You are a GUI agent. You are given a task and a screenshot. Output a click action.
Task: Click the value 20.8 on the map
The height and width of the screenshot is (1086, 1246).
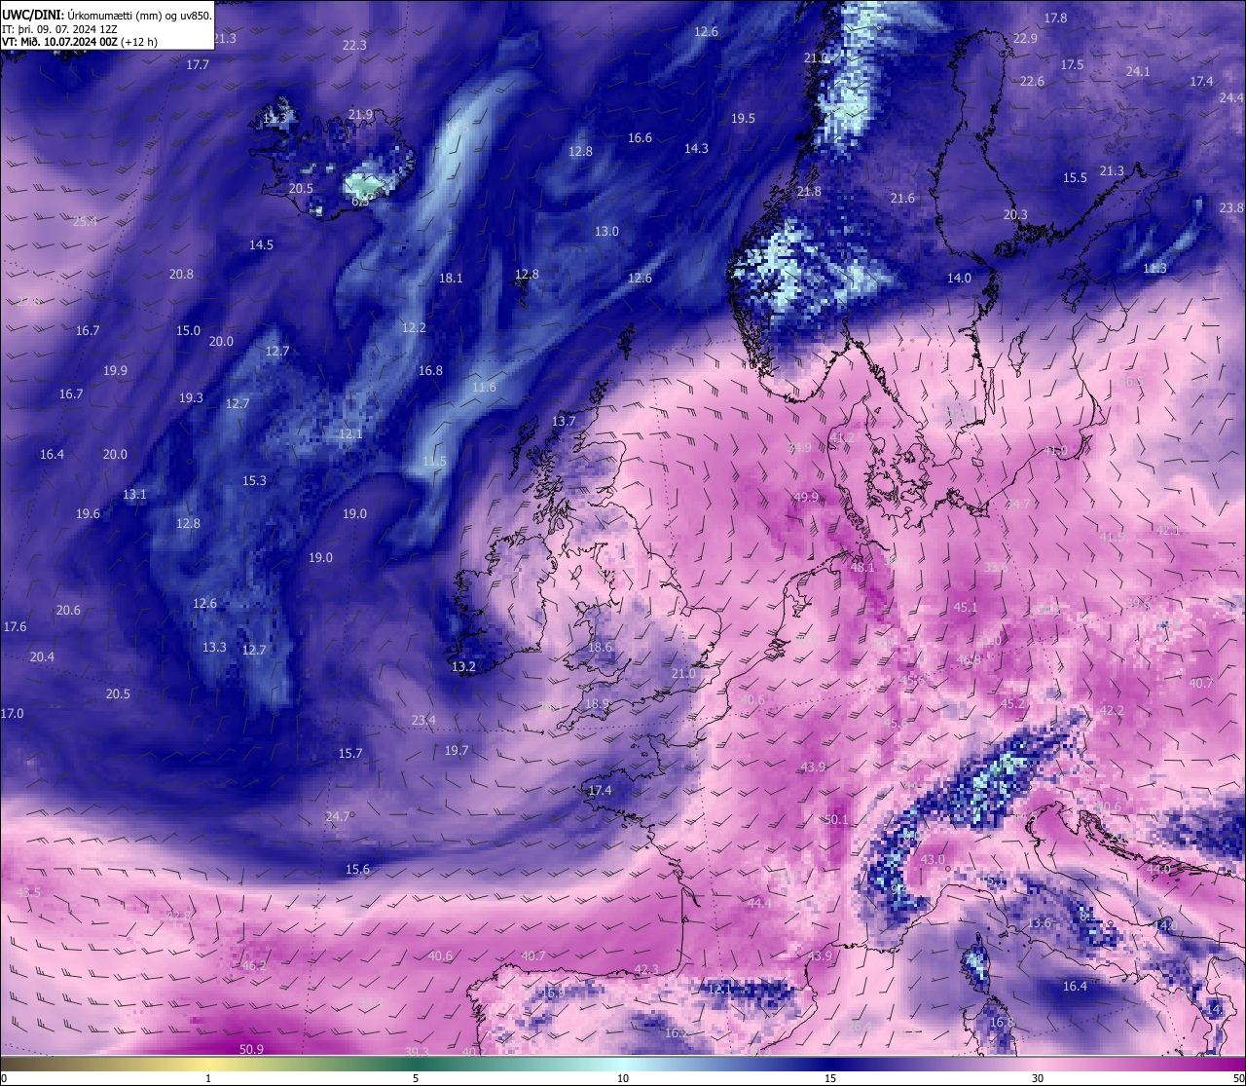[x=181, y=274]
